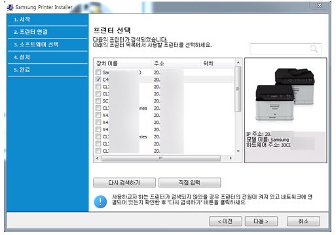Proceed with the 다음 > button
336x235 pixels.
[x=261, y=221]
